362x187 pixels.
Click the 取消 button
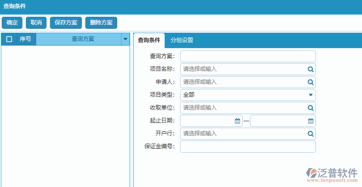pyautogui.click(x=36, y=23)
